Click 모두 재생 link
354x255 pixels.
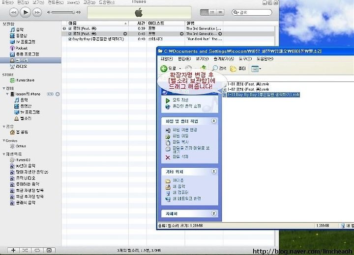coord(180,100)
